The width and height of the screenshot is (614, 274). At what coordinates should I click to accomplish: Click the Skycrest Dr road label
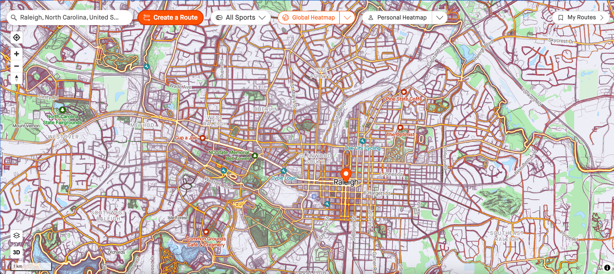tap(561, 40)
